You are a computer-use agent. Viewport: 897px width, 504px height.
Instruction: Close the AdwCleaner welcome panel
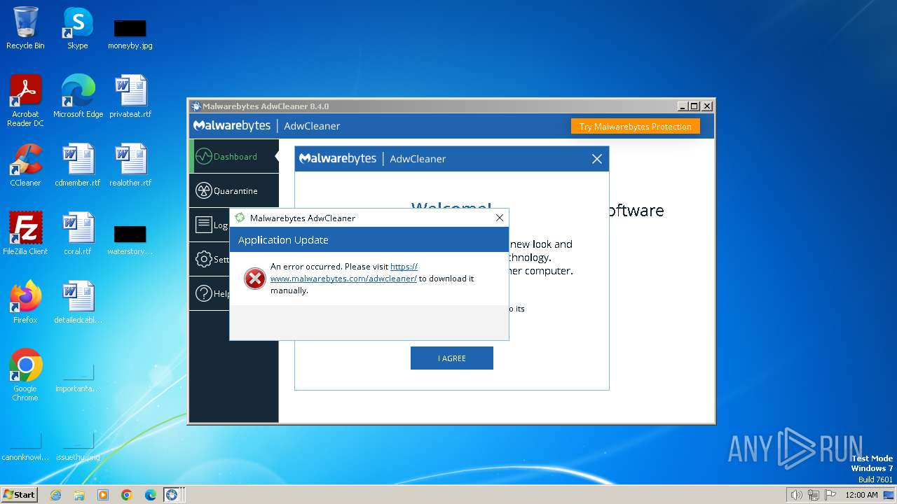click(x=597, y=159)
